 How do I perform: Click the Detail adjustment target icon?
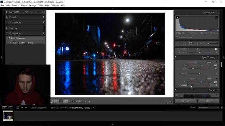pyautogui.click(x=178, y=96)
